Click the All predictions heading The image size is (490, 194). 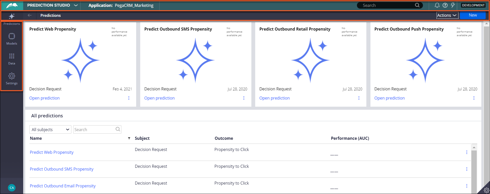(x=47, y=116)
